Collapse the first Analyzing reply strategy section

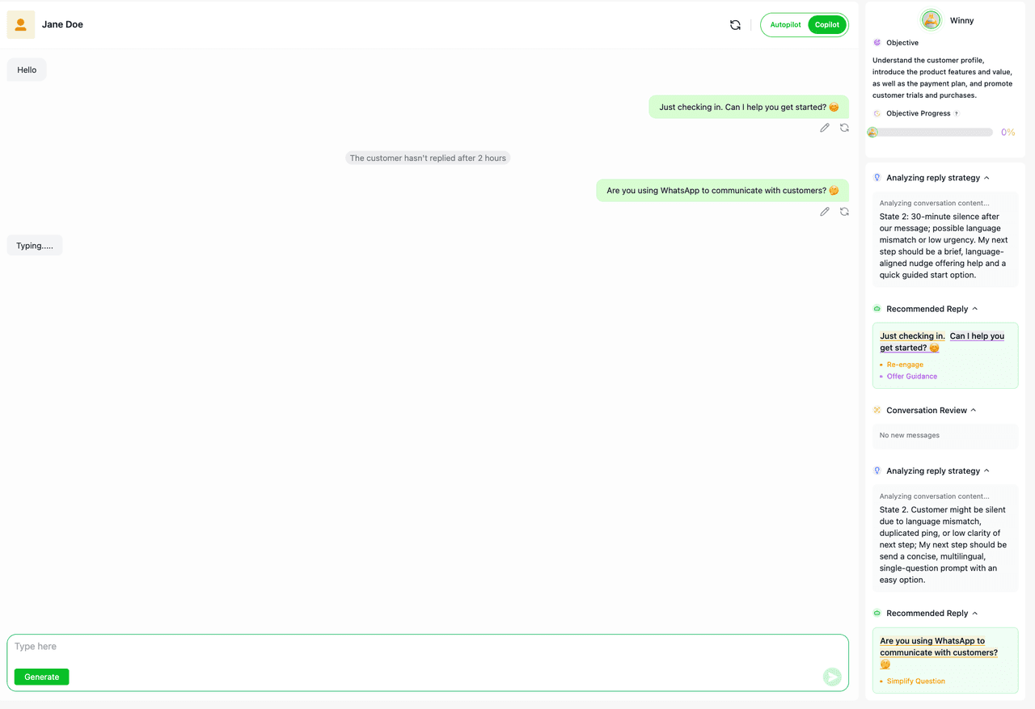[x=986, y=178]
